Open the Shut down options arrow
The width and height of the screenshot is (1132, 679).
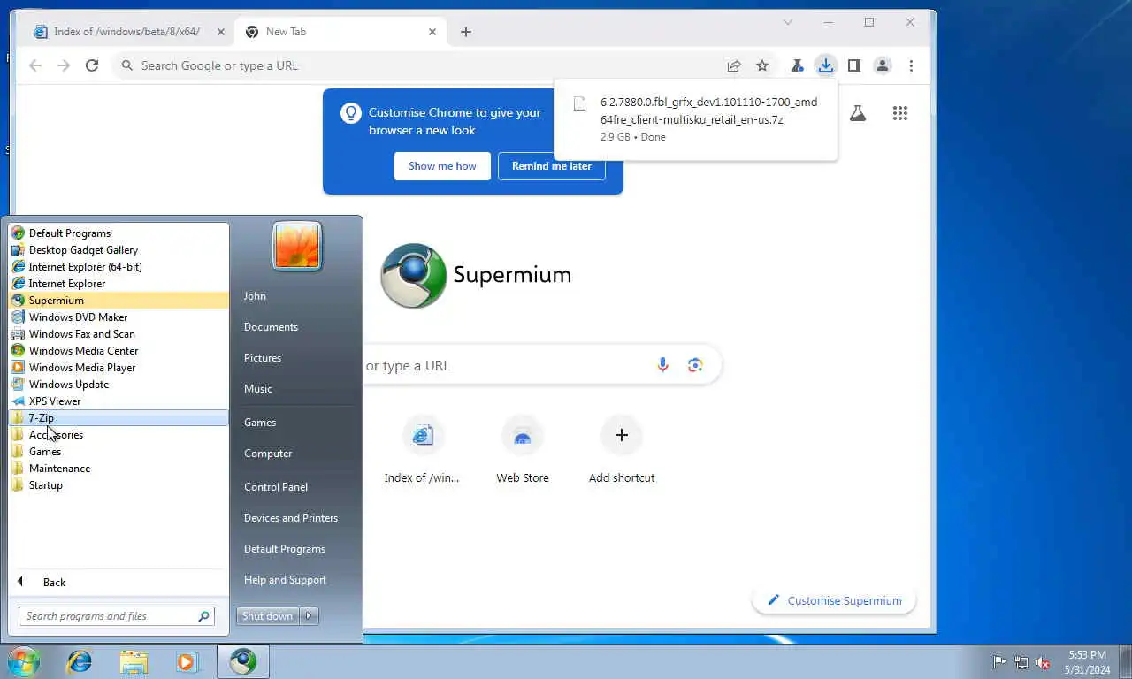pos(309,616)
